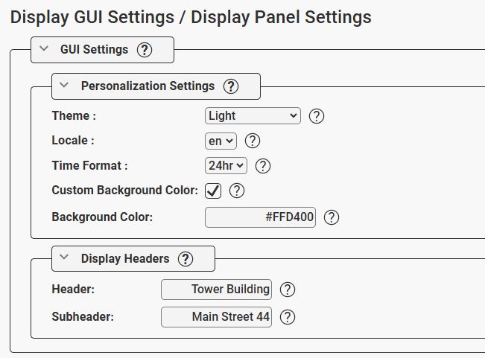Show help for the Locale setting

253,141
